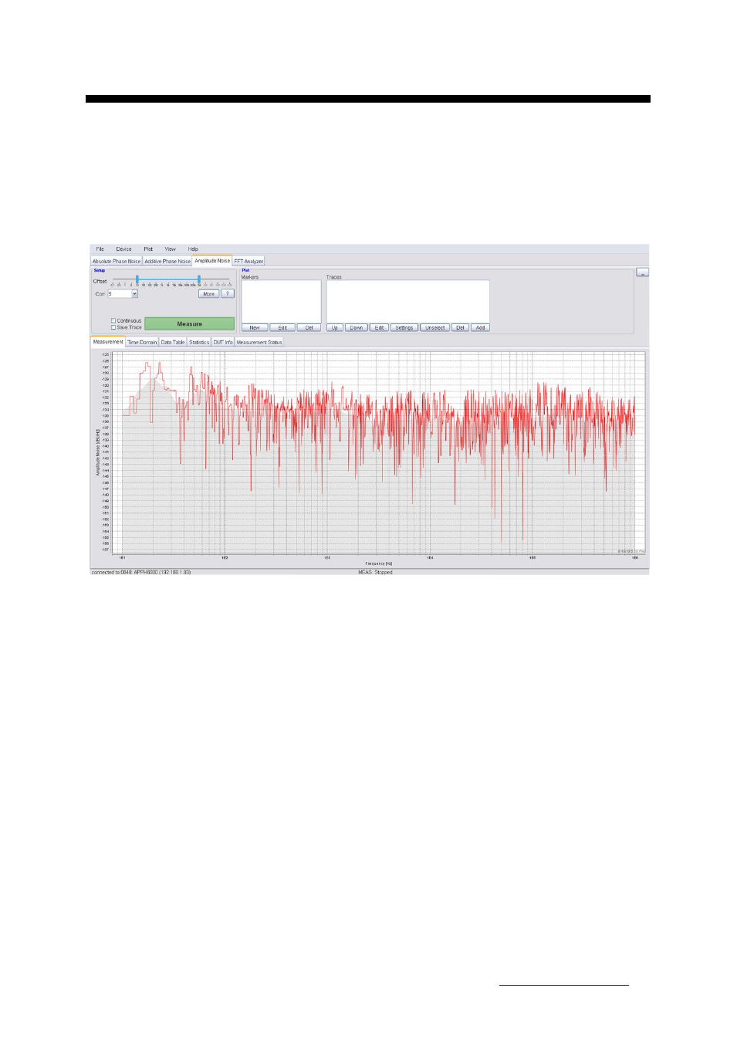Switch to the DUT Info tab

(223, 342)
